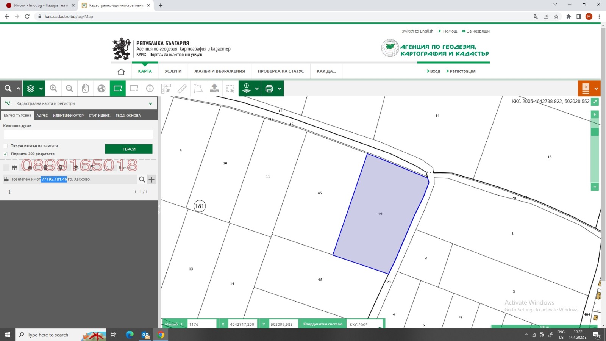The image size is (606, 341).
Task: Enable 'Текущ изглед на картата' checkbox
Action: tap(6, 146)
